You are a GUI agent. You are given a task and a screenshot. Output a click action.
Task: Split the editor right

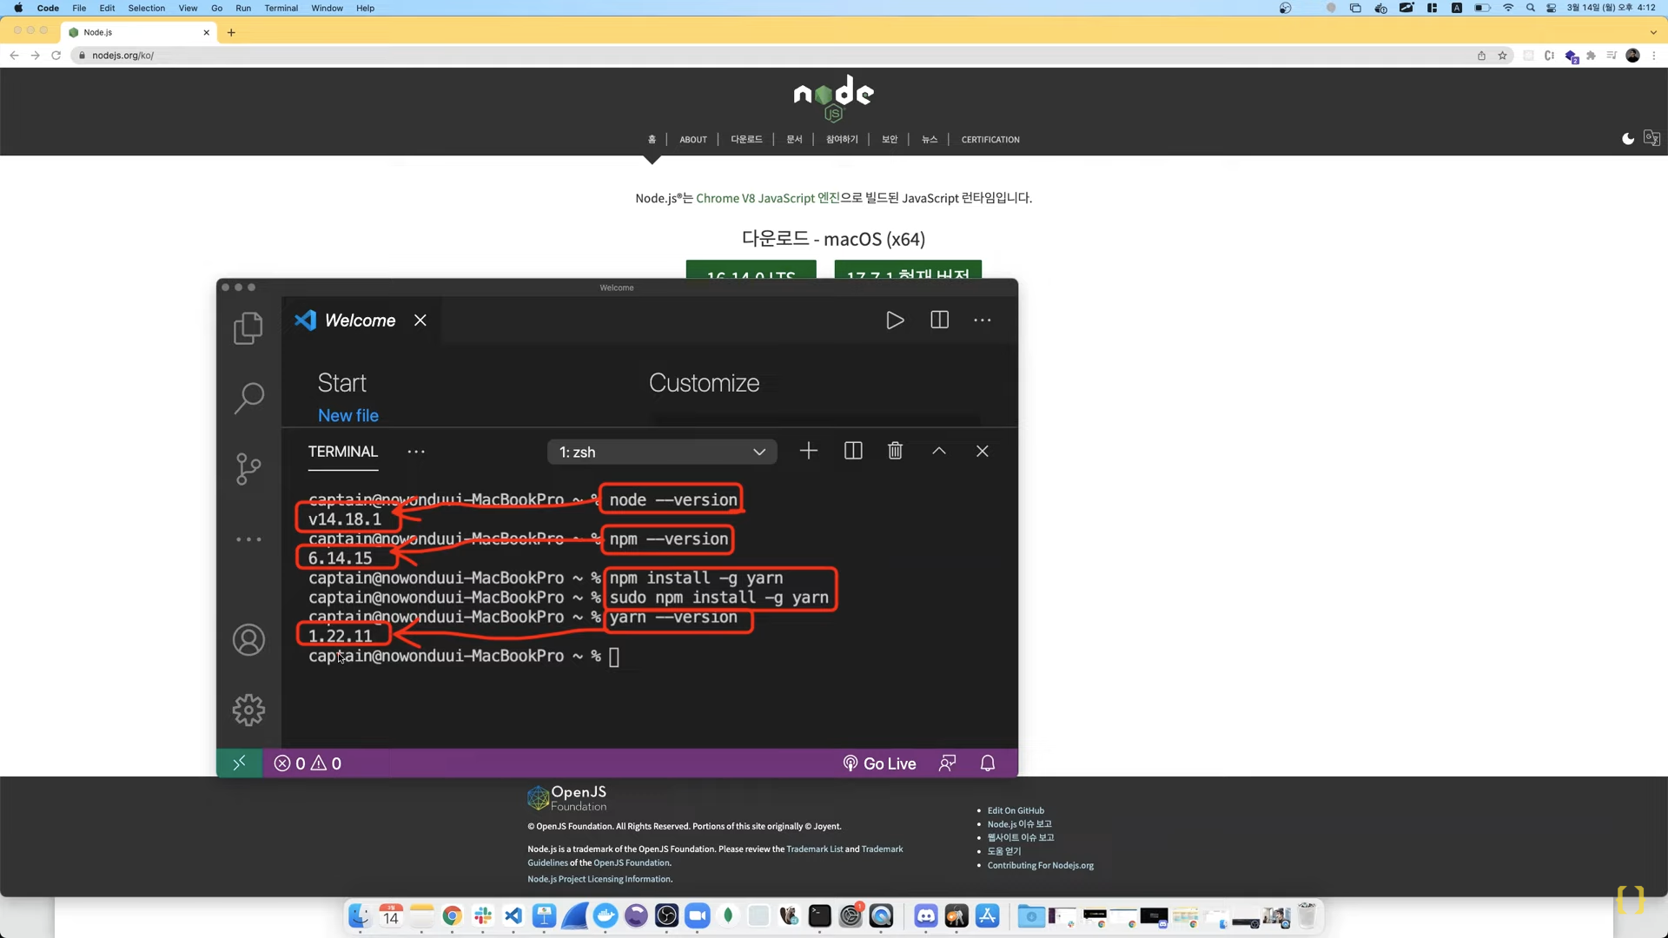[x=939, y=320]
